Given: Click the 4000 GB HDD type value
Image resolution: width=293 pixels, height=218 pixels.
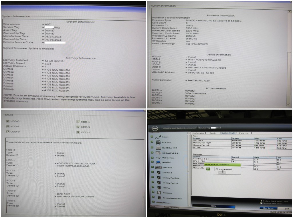Looking at the screenshot, I should click(x=77, y=163).
